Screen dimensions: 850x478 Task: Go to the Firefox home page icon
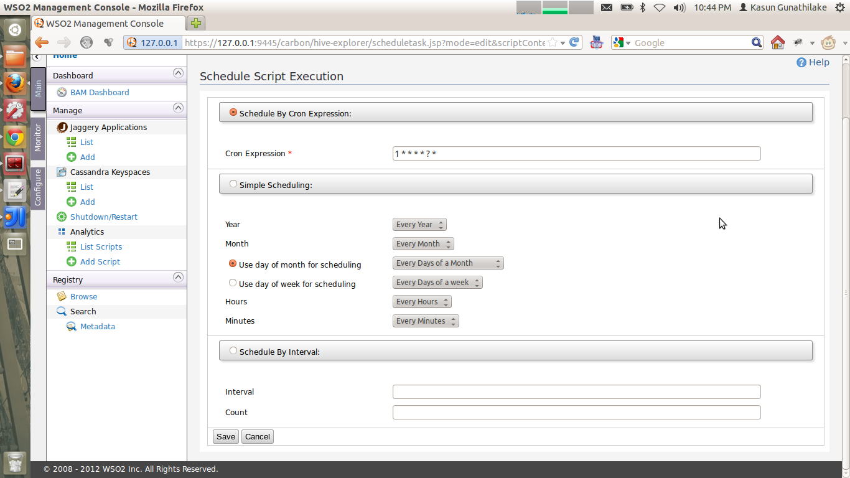click(x=777, y=42)
